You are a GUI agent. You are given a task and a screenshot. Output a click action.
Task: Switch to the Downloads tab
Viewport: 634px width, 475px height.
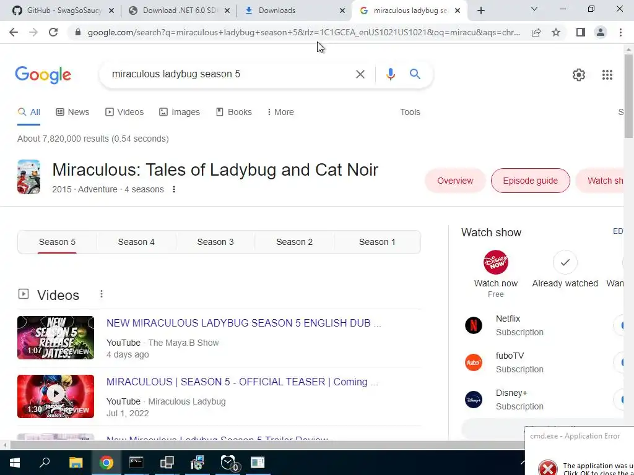(295, 11)
